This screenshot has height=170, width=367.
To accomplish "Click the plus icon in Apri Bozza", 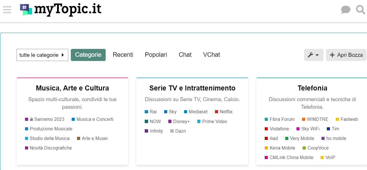I will (332, 55).
